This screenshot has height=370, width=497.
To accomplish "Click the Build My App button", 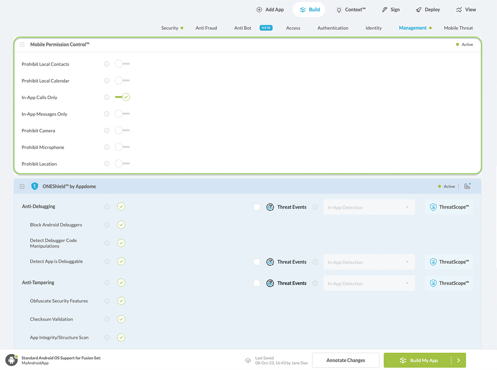I will click(418, 360).
